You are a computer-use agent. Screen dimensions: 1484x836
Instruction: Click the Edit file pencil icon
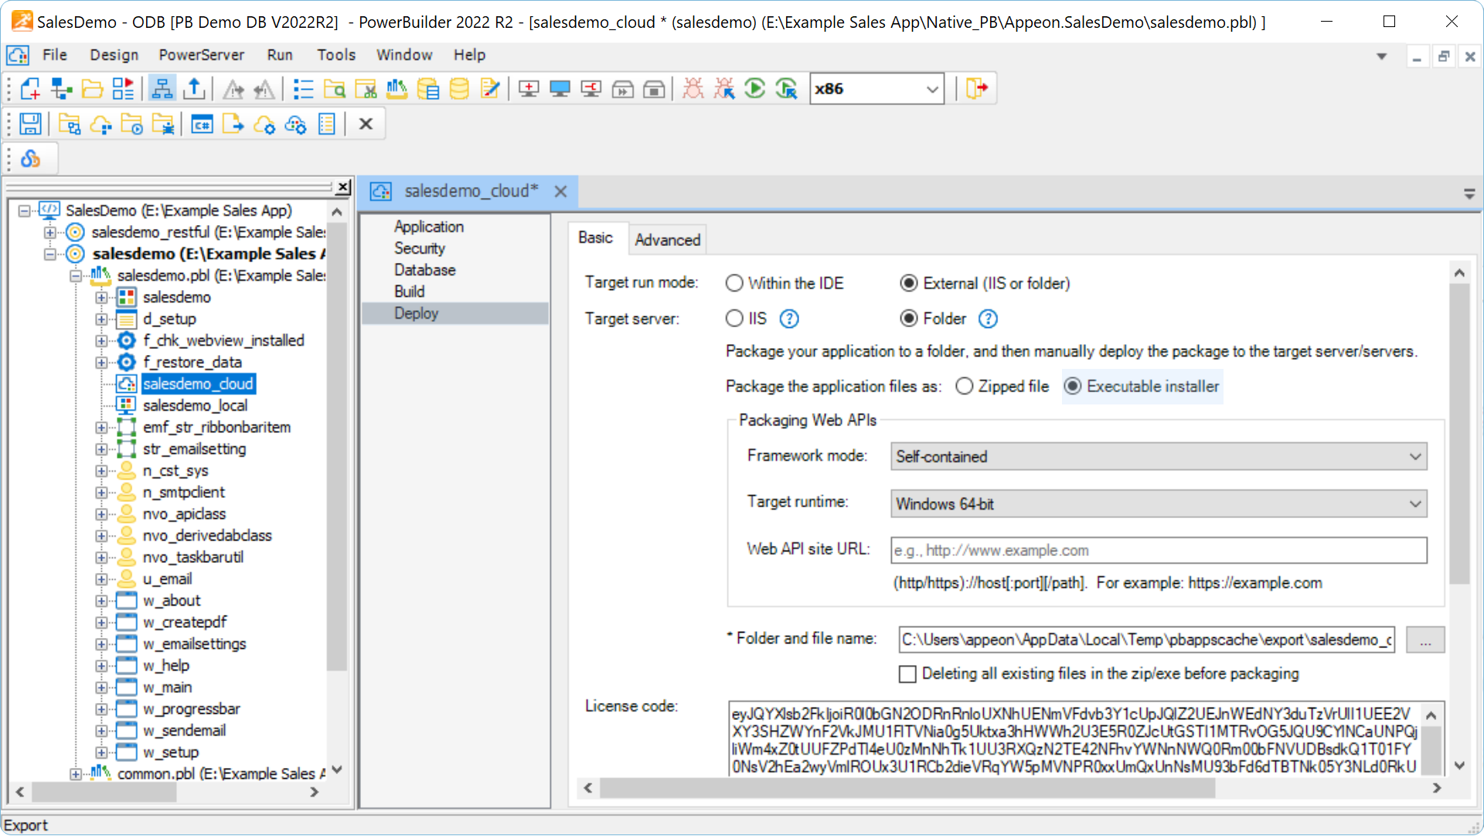pos(490,89)
